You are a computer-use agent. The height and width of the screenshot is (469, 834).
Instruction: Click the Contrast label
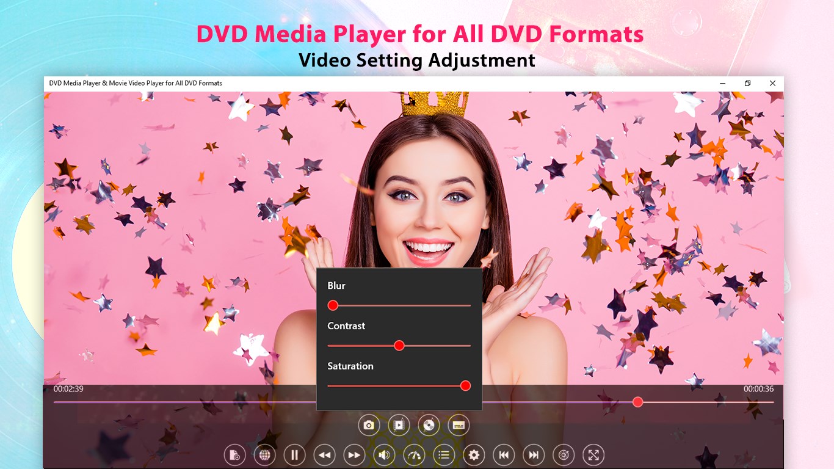(x=346, y=326)
